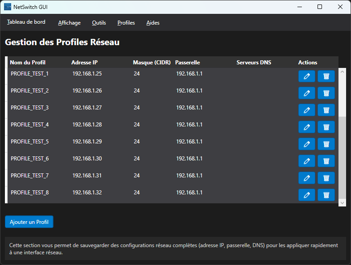Click the Serveurs DNS column header

click(x=254, y=63)
